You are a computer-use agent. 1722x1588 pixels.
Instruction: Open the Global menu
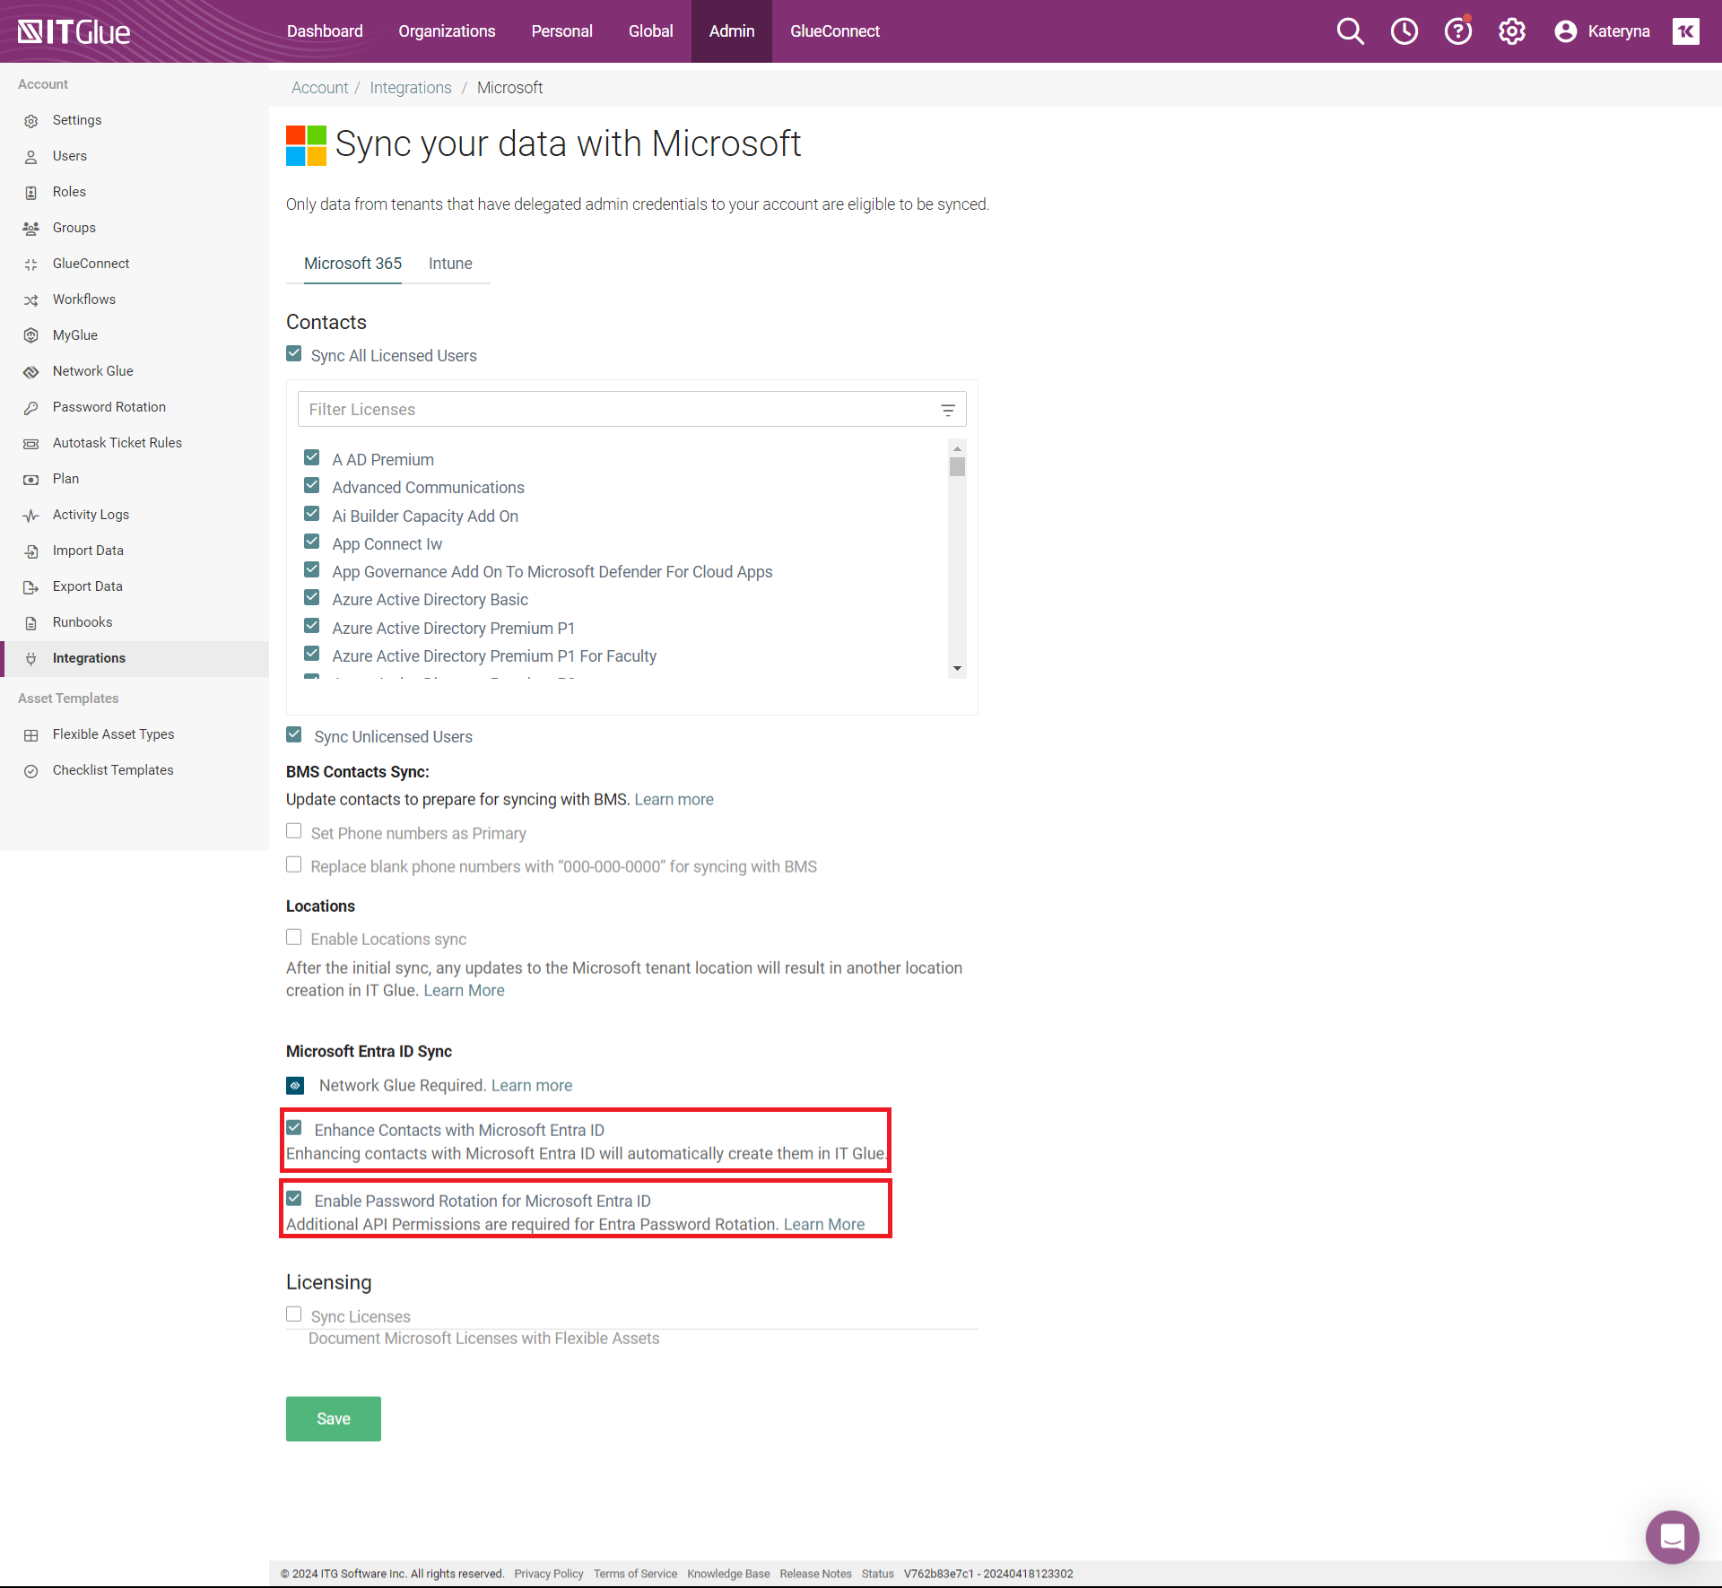(x=650, y=31)
